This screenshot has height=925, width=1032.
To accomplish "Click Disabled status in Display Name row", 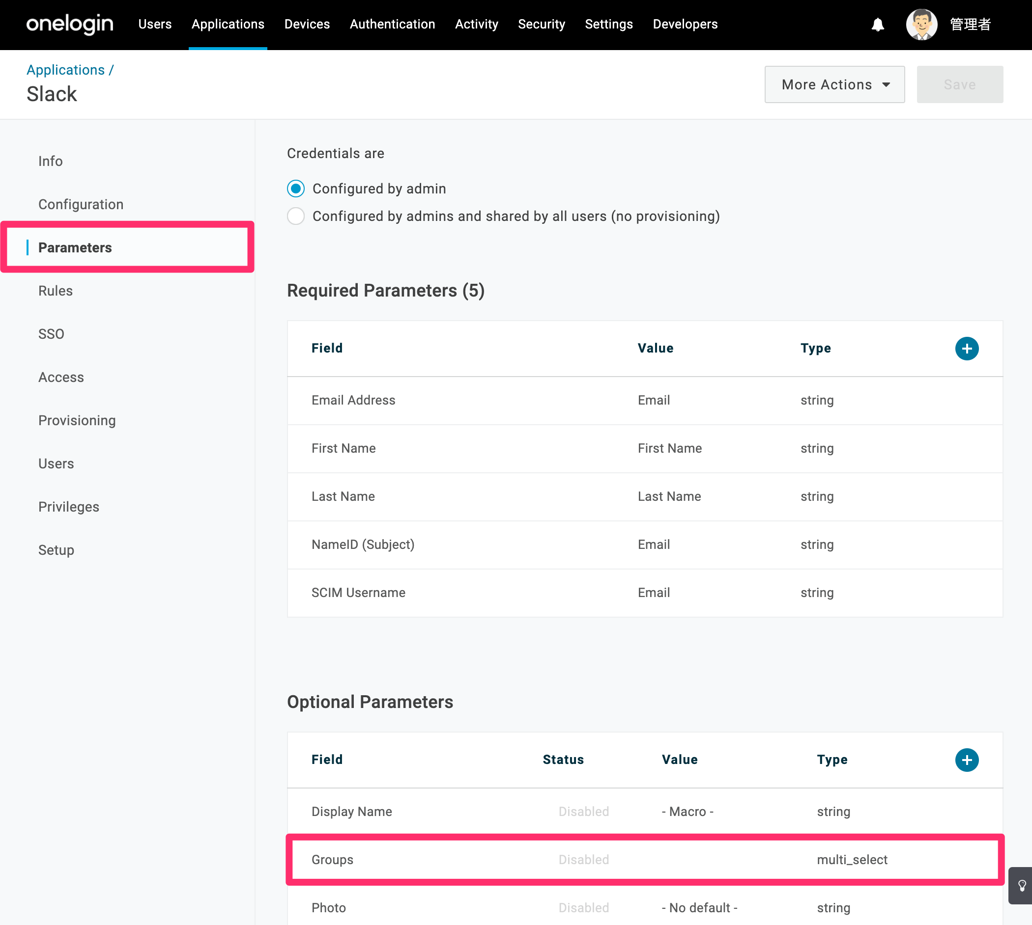I will pyautogui.click(x=583, y=812).
